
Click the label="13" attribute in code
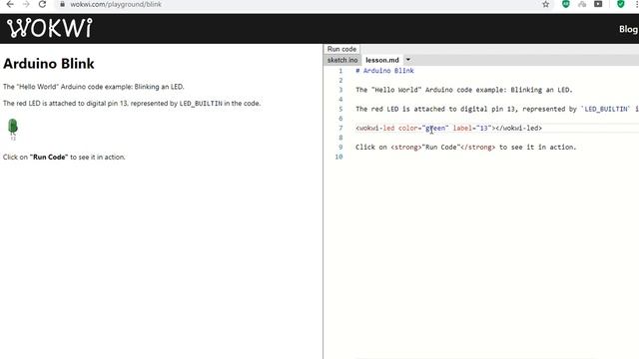472,129
